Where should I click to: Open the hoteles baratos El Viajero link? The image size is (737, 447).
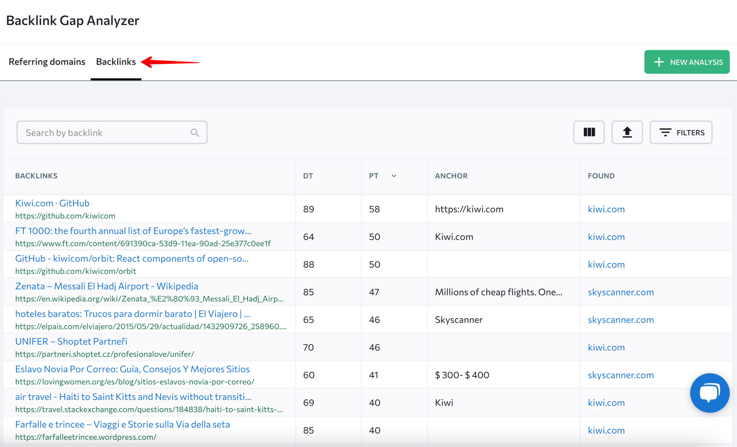click(x=132, y=314)
